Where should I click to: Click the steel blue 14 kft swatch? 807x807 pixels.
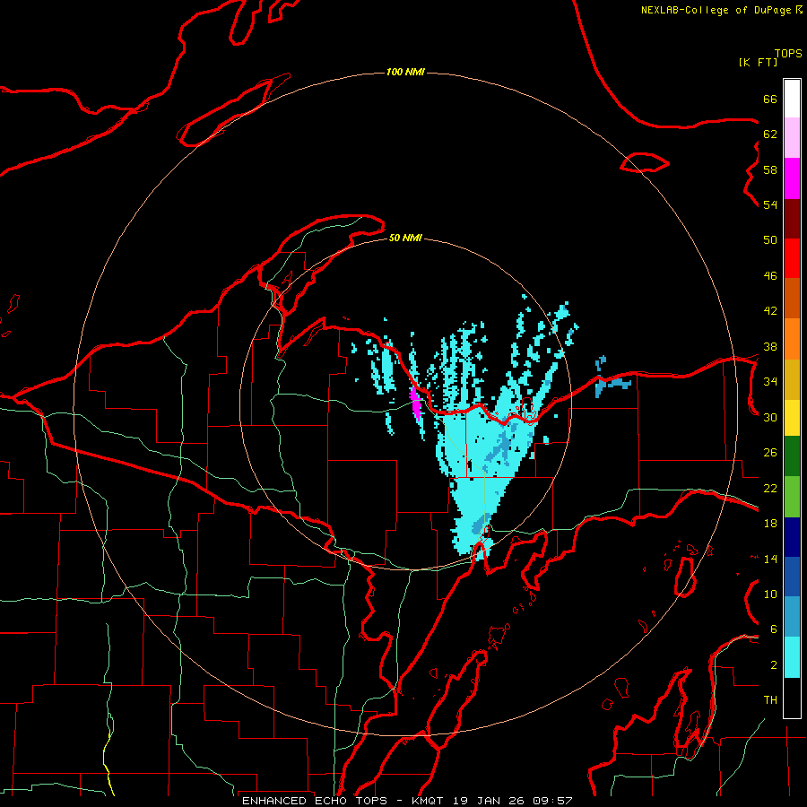(792, 616)
